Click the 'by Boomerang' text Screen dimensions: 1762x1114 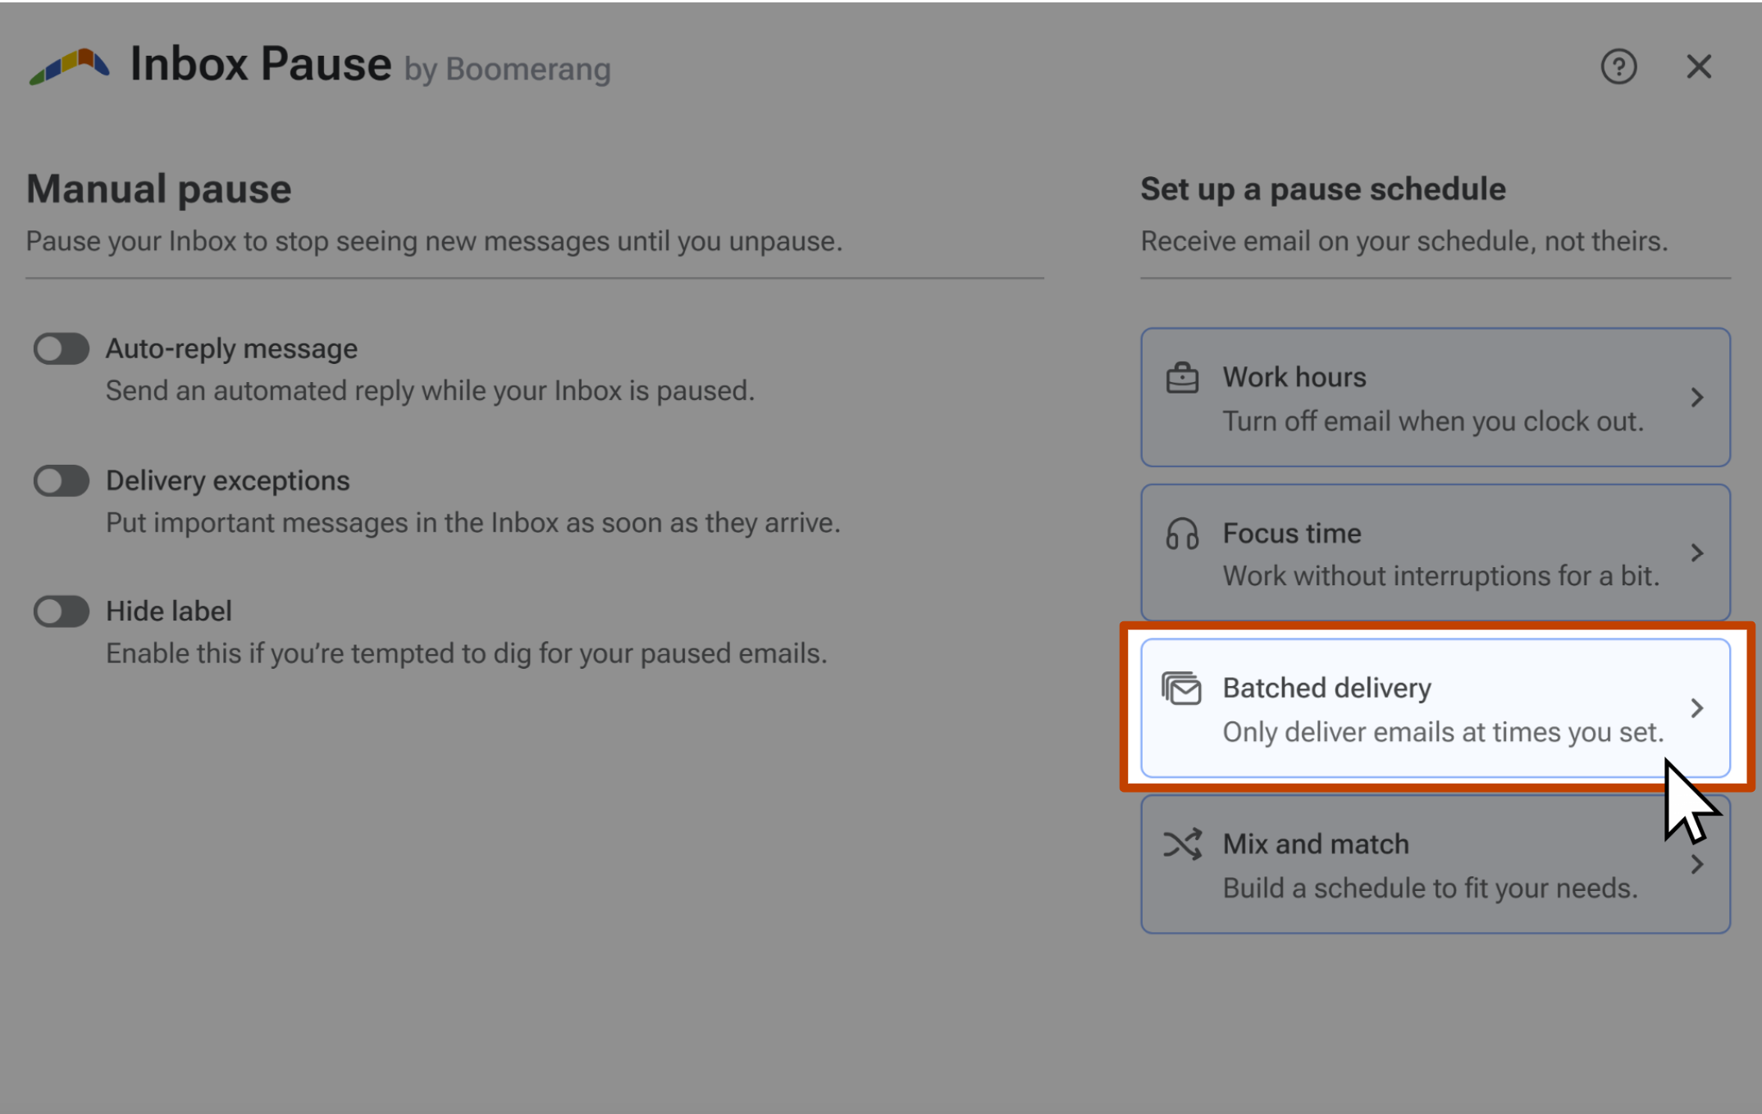click(x=508, y=70)
